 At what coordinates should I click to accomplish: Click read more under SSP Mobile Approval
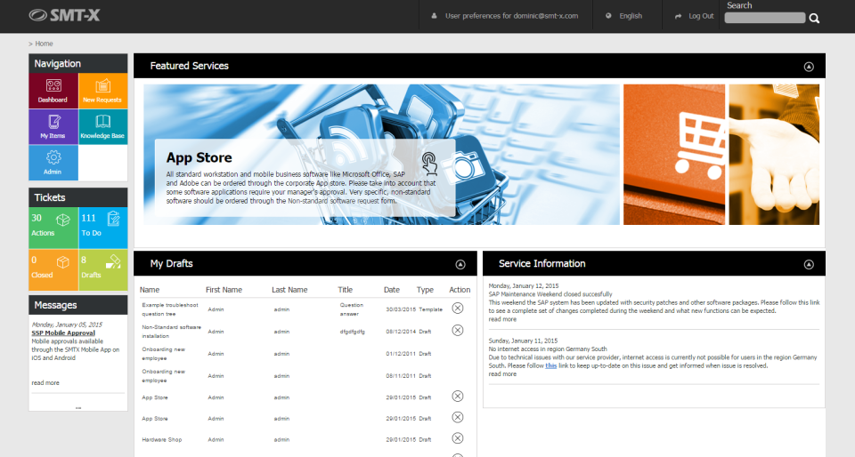point(45,383)
